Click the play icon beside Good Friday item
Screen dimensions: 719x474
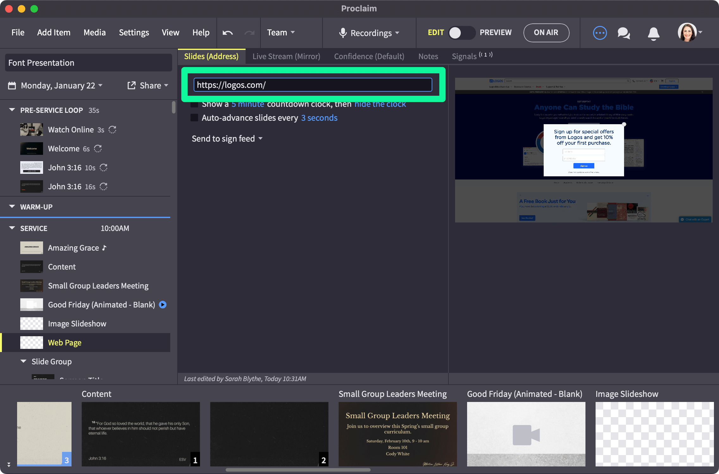coord(163,305)
